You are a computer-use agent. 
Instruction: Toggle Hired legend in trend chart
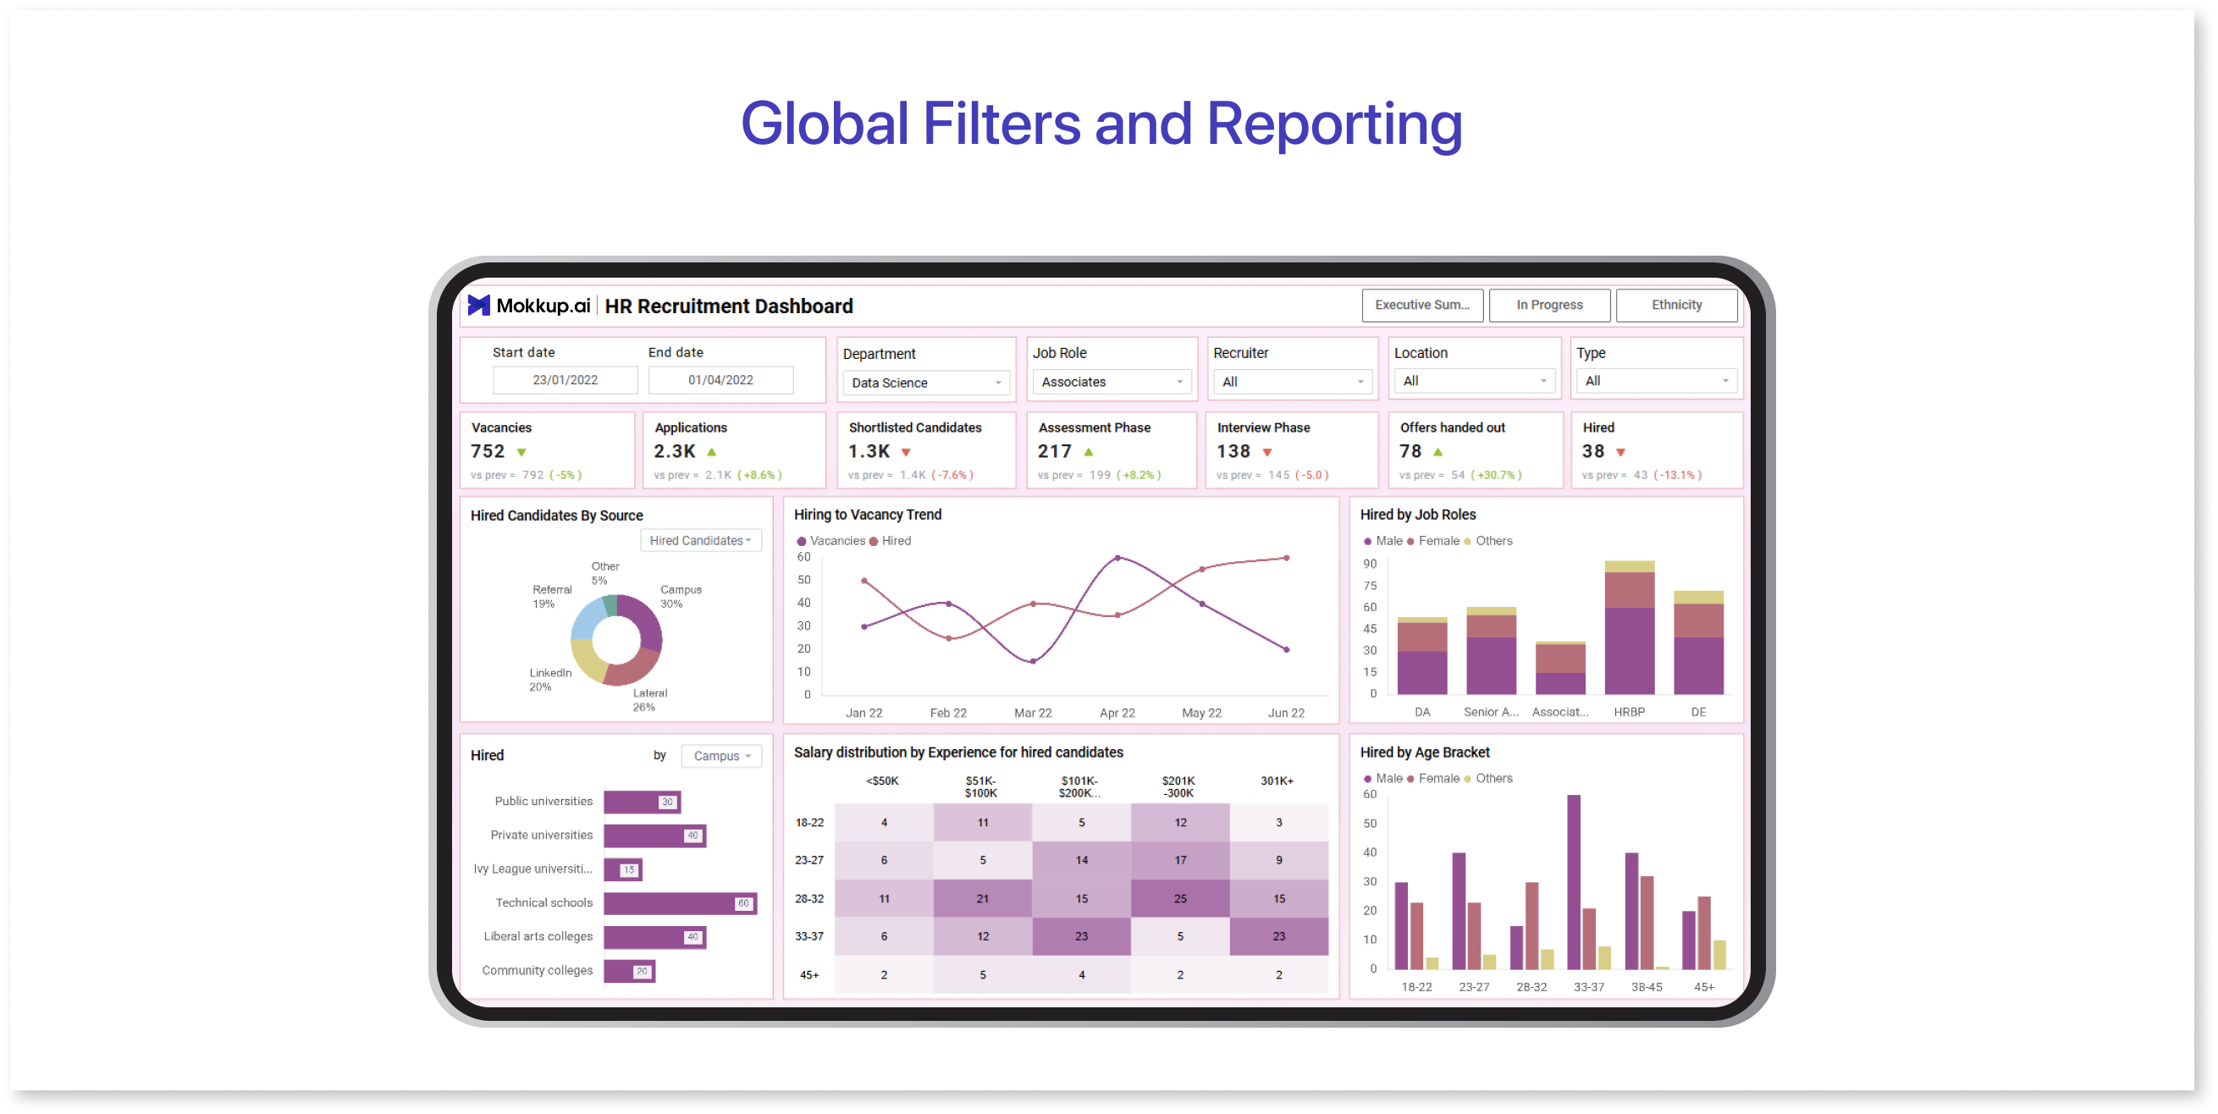pos(891,541)
